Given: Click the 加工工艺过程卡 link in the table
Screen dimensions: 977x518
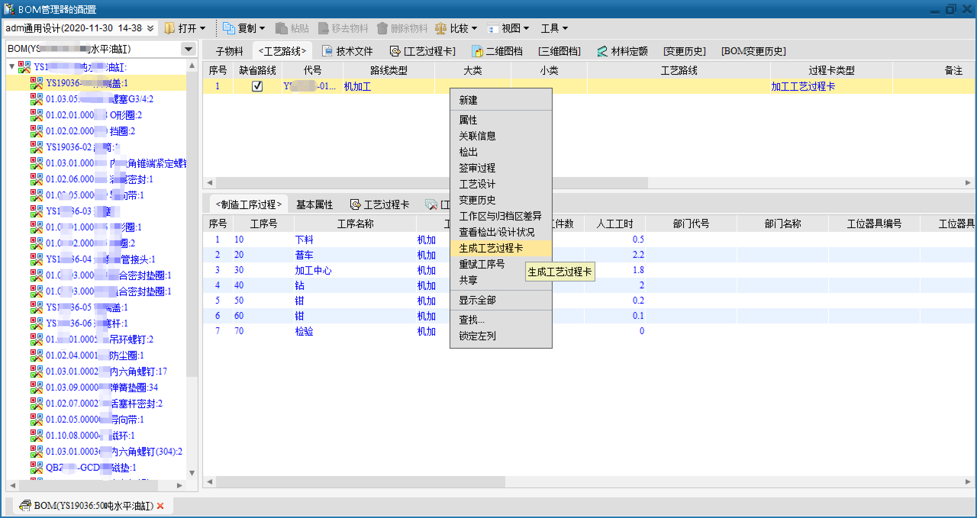Looking at the screenshot, I should pyautogui.click(x=803, y=87).
